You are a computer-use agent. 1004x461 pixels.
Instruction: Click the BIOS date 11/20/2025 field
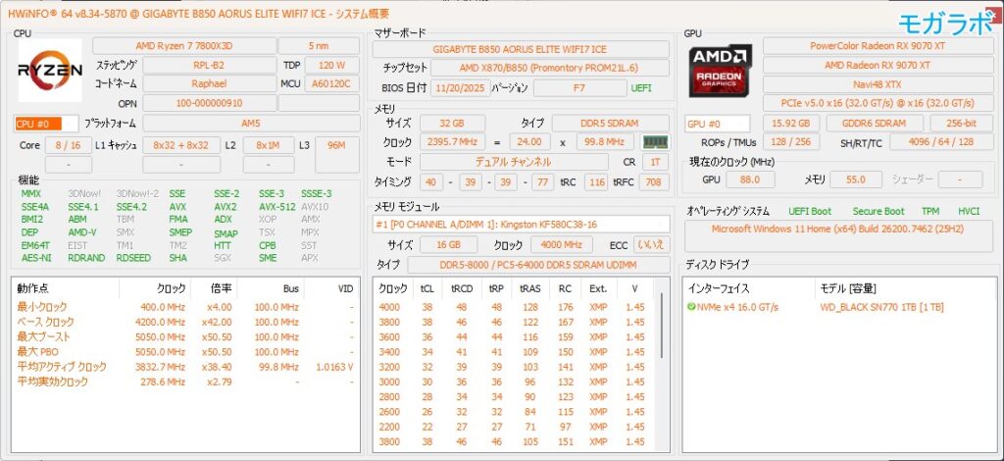tap(461, 88)
